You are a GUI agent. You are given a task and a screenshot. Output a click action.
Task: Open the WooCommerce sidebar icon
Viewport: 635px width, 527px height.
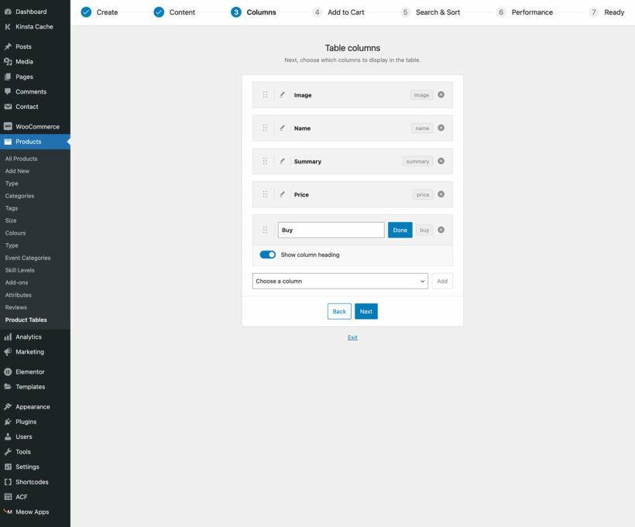(x=10, y=126)
